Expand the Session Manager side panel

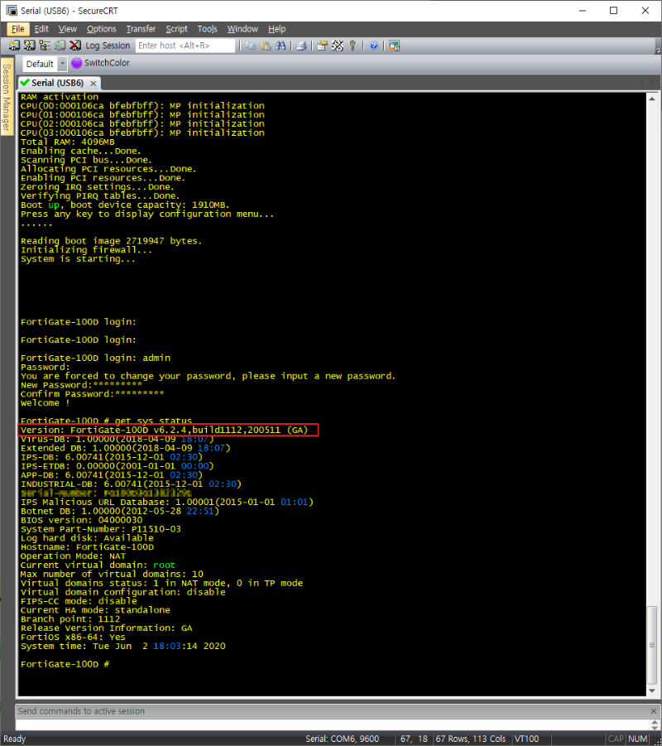(6, 98)
